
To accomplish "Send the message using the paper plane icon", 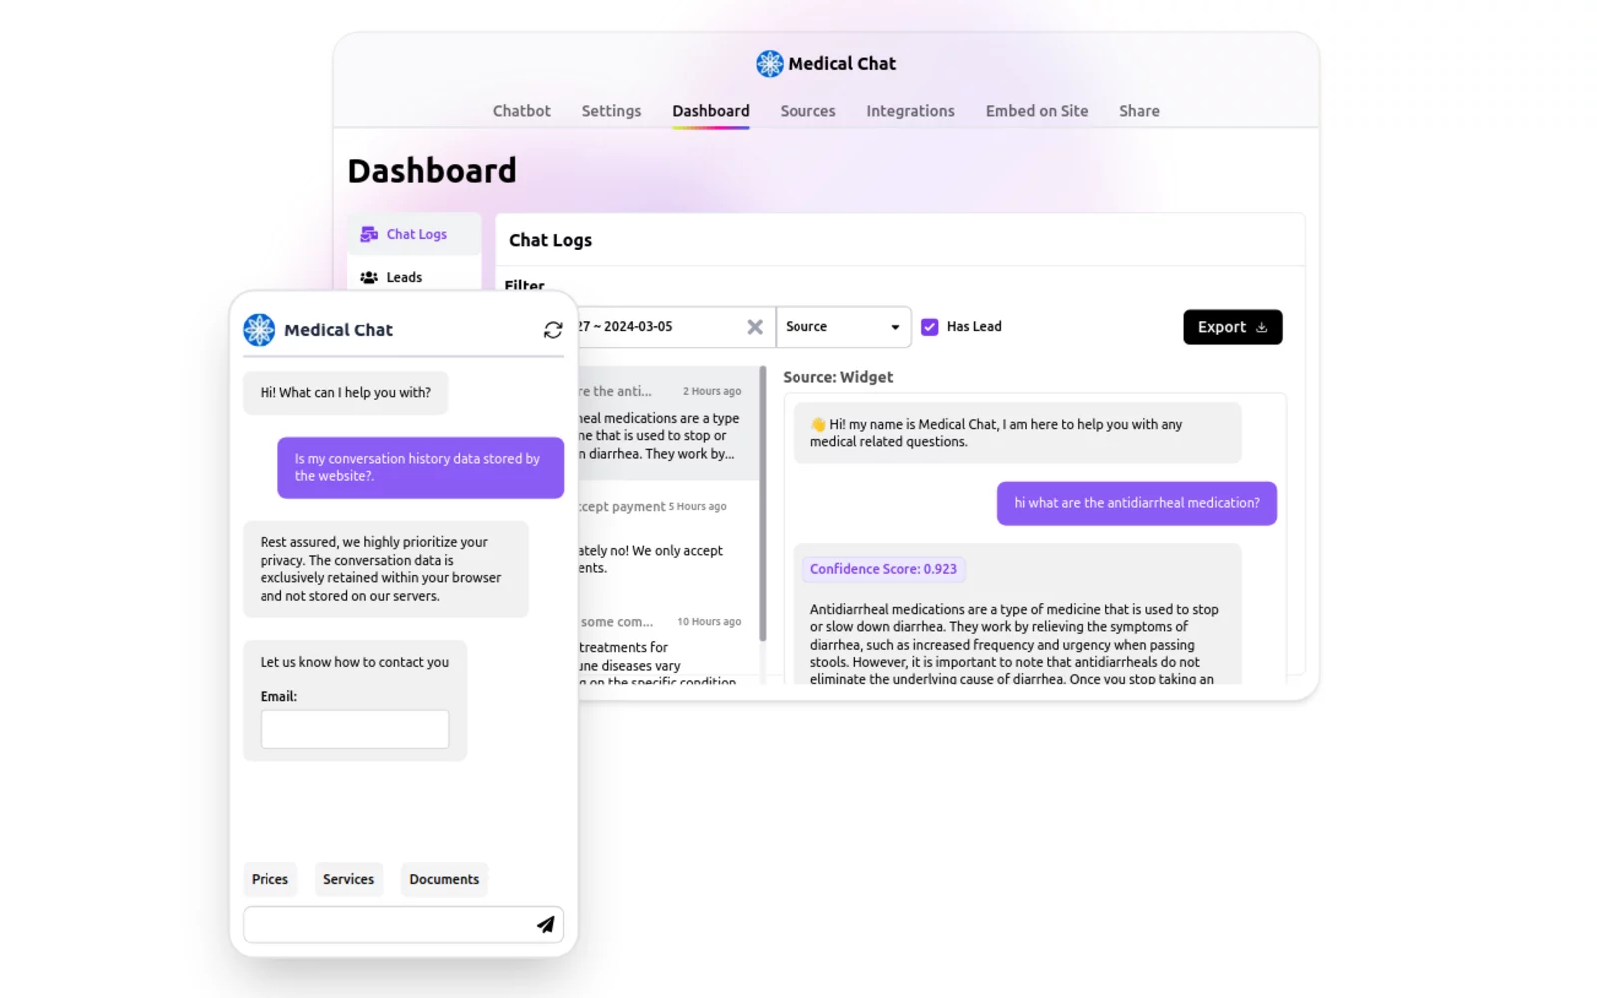I will click(x=545, y=923).
